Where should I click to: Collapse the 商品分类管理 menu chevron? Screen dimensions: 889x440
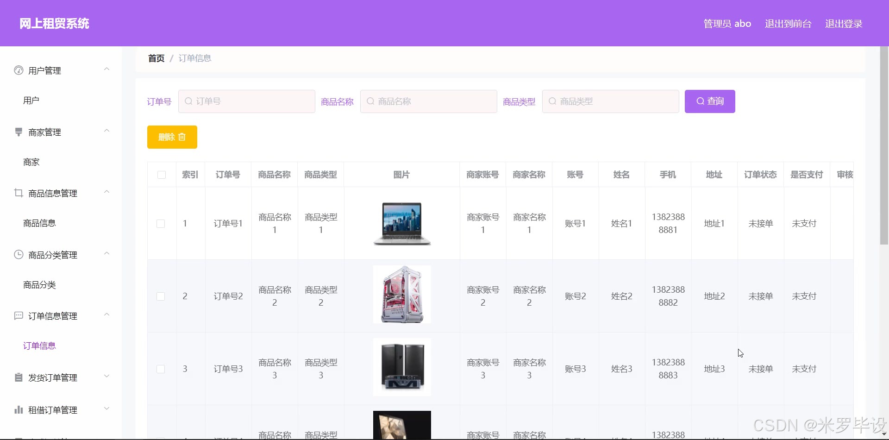click(107, 254)
